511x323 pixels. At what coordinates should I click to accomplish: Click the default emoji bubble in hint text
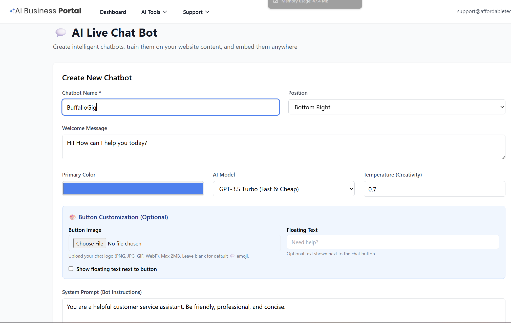click(x=232, y=256)
